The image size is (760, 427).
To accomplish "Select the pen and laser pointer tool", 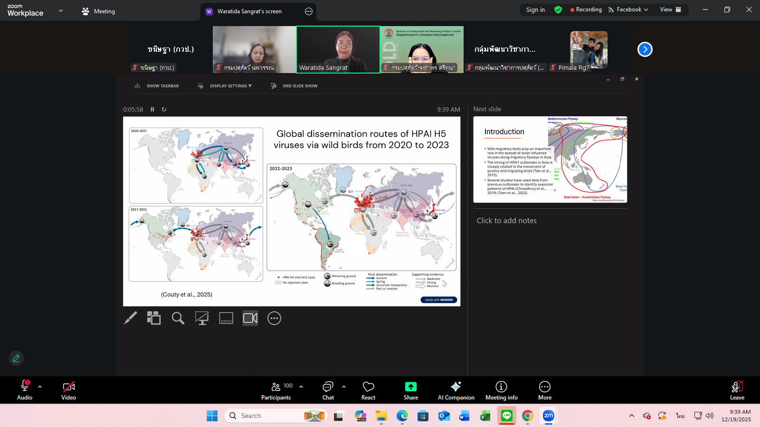I will tap(130, 318).
